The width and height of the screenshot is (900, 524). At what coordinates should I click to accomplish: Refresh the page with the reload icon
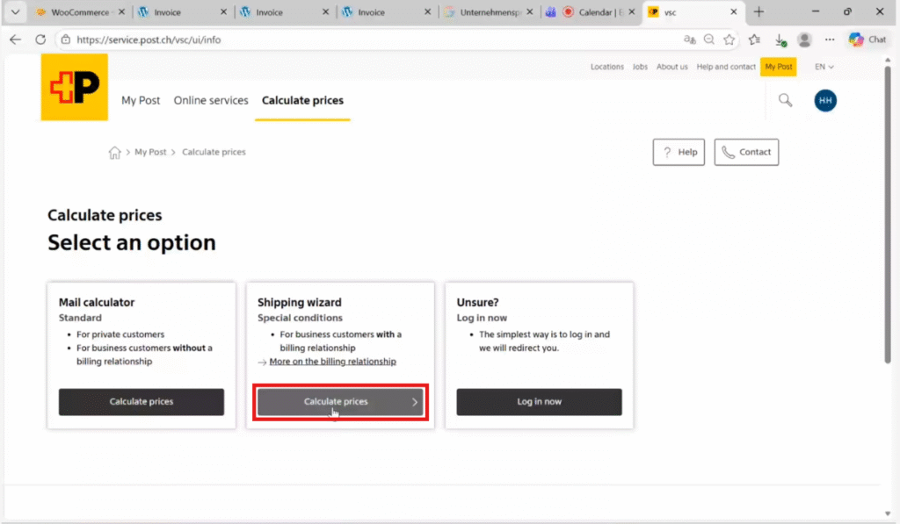point(40,39)
